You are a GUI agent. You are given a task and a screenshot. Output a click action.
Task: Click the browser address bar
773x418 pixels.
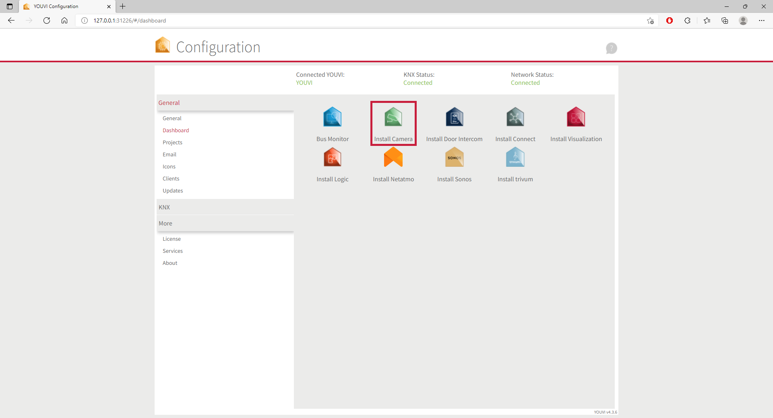tap(322, 20)
